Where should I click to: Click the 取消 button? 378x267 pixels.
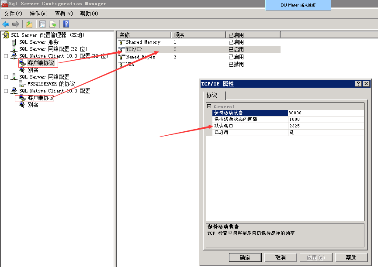click(x=281, y=257)
